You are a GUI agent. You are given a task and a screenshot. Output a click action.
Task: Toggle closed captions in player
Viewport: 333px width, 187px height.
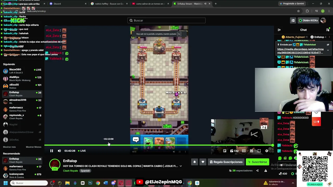tap(244, 151)
